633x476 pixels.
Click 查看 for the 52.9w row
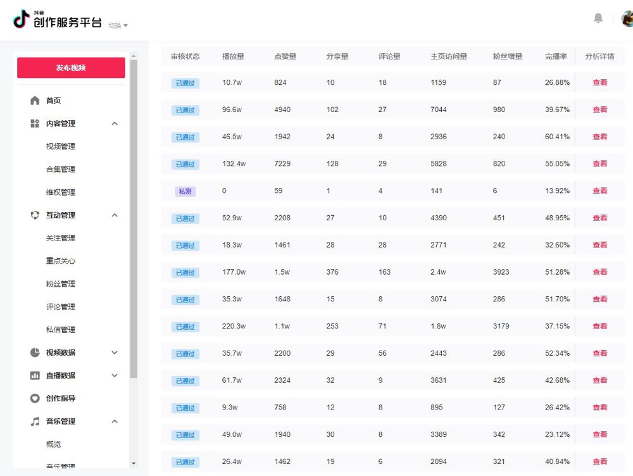coord(600,218)
